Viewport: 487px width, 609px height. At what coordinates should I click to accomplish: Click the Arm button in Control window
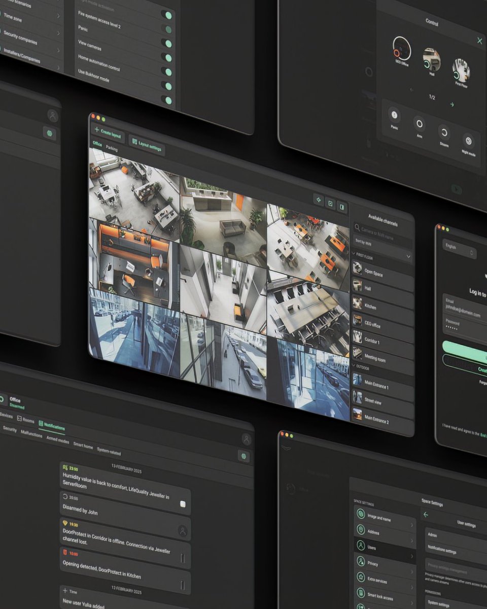[x=419, y=126]
